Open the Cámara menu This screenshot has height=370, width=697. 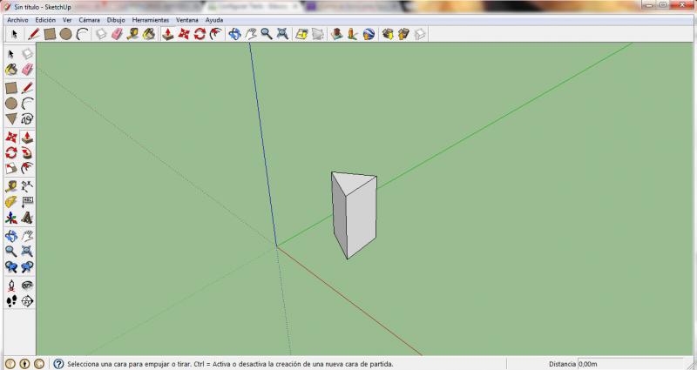click(89, 19)
